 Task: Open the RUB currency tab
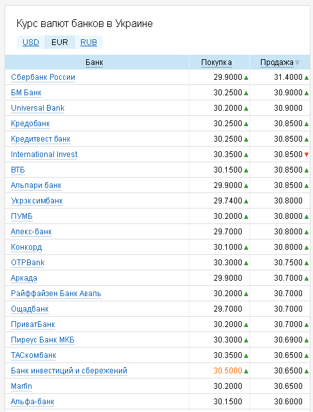[x=89, y=42]
